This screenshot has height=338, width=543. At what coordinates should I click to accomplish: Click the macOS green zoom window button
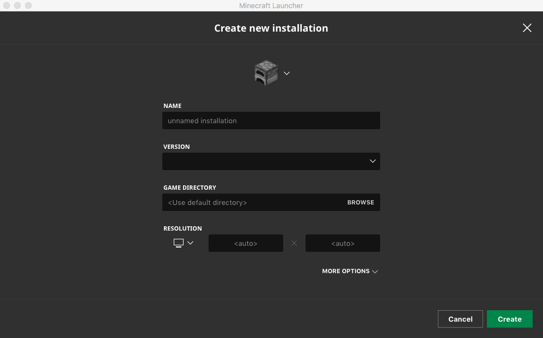coord(28,5)
